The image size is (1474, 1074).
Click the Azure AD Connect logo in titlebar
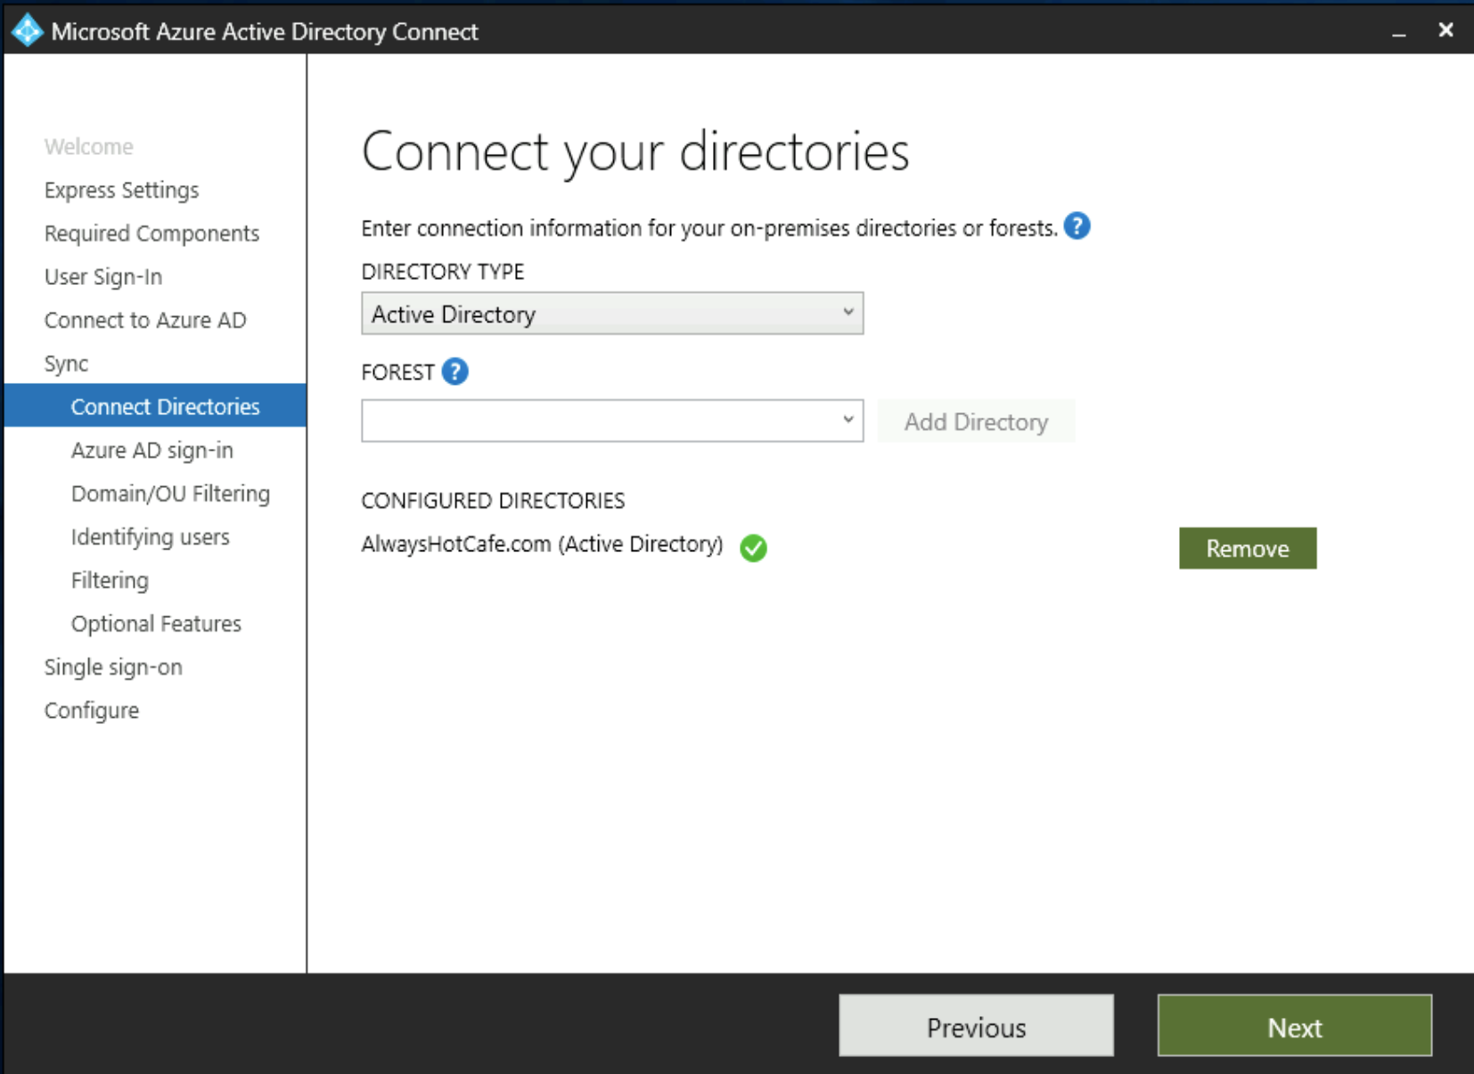click(x=27, y=29)
